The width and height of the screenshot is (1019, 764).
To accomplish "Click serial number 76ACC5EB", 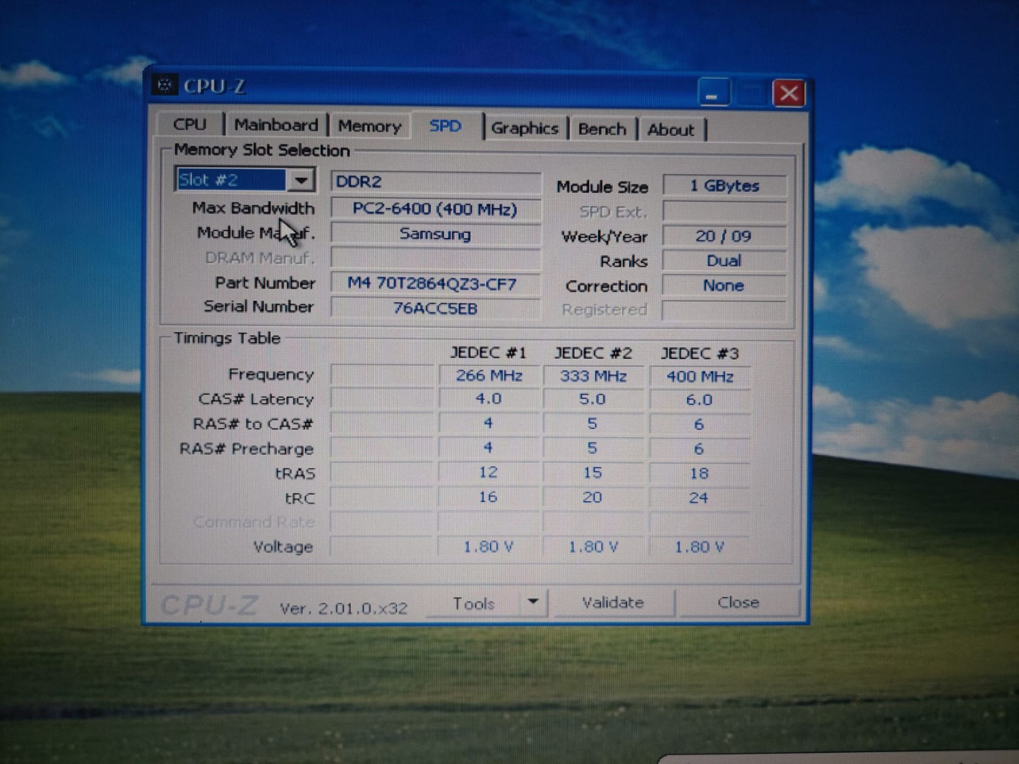I will 435,308.
